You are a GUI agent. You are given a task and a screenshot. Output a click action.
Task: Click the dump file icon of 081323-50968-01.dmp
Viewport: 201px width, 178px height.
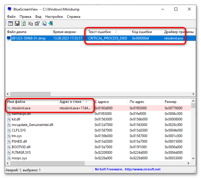[x=9, y=38]
